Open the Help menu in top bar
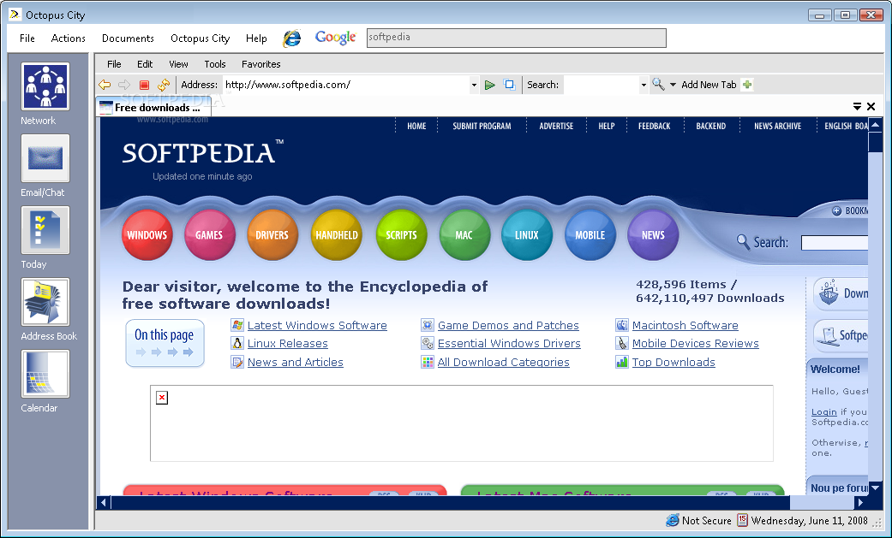892x538 pixels. [x=256, y=38]
